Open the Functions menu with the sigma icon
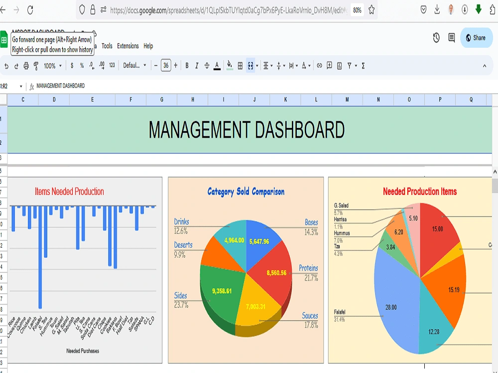 [363, 65]
